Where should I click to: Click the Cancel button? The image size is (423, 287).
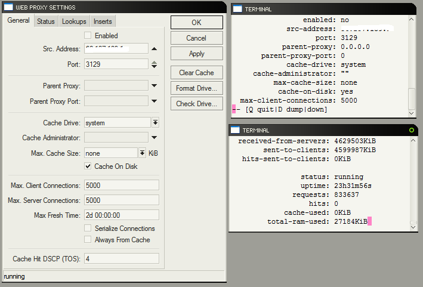point(197,38)
